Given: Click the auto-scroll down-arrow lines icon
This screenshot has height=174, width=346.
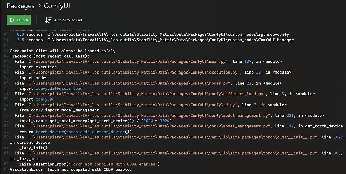Looking at the screenshot, I should click(48, 20).
